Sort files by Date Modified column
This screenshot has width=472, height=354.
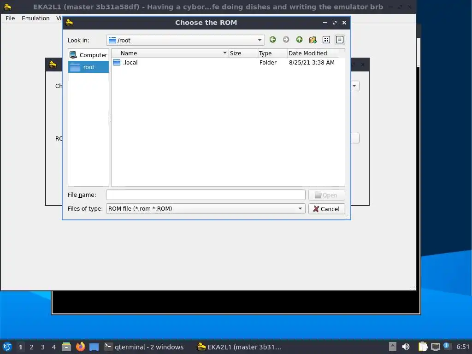tap(313, 53)
